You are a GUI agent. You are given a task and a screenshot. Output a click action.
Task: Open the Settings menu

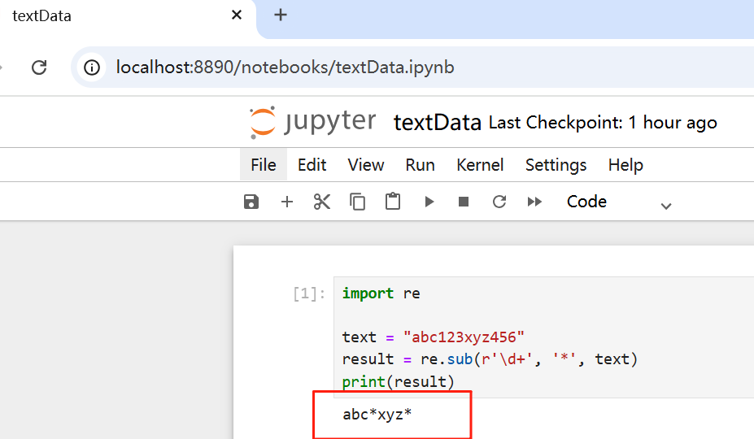[x=556, y=165]
